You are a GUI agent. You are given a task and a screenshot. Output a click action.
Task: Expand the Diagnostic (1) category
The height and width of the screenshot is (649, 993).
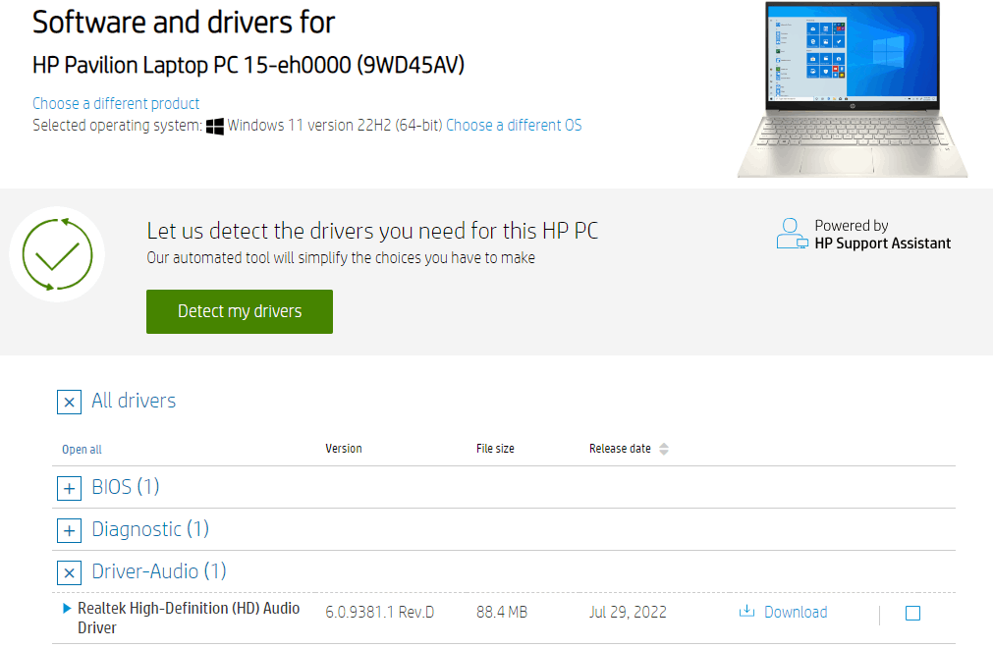[x=69, y=530]
